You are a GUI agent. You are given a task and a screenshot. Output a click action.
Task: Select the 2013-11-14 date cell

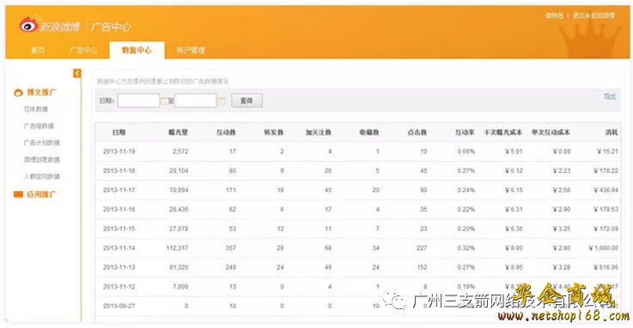119,248
